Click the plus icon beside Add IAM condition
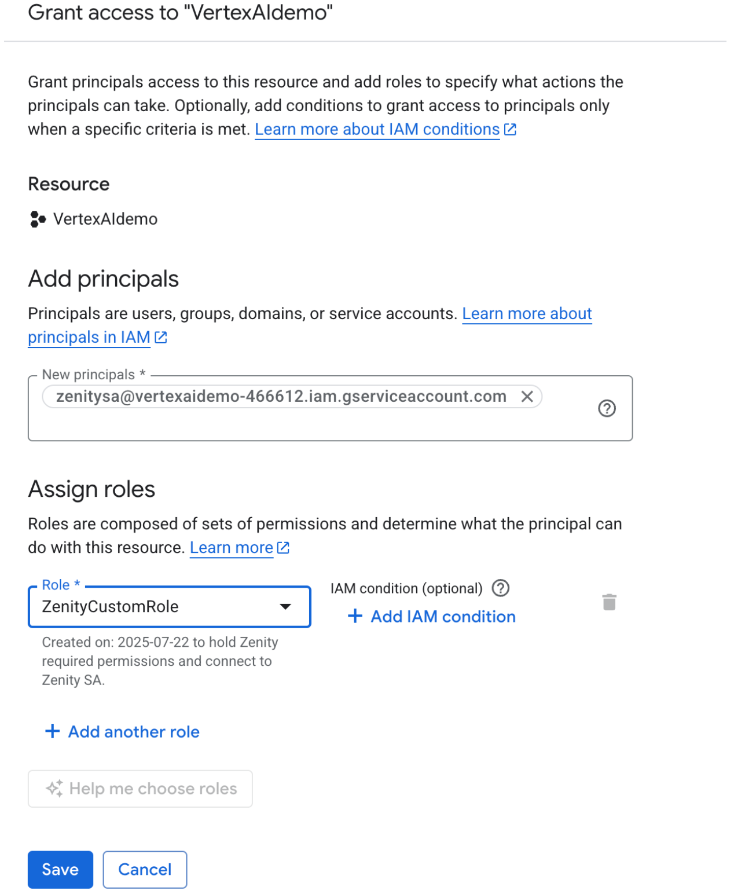The width and height of the screenshot is (734, 894). tap(355, 616)
